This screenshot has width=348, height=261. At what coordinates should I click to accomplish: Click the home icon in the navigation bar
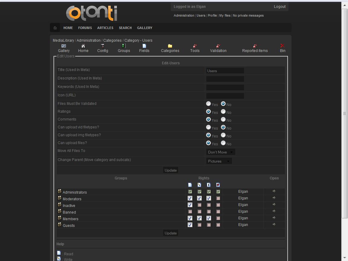(55, 28)
